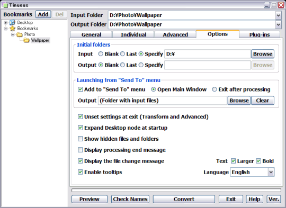
Task: Click the Exit button
Action: tap(231, 199)
